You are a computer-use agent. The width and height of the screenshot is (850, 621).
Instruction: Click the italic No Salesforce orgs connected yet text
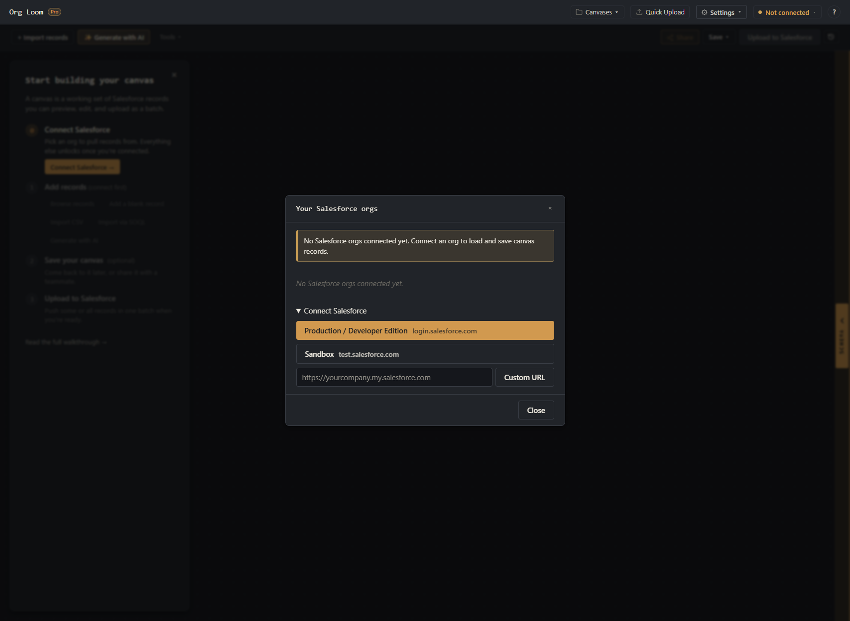[x=350, y=284]
